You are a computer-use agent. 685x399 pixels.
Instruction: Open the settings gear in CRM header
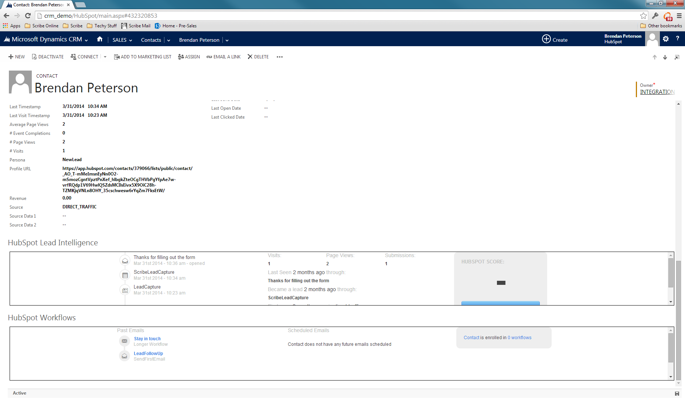pyautogui.click(x=666, y=39)
